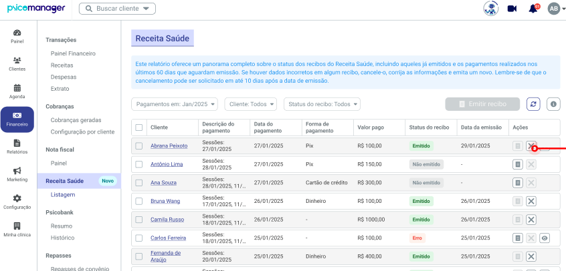Emit receipt icon for Antônio Lima
This screenshot has width=566, height=271.
[518, 164]
